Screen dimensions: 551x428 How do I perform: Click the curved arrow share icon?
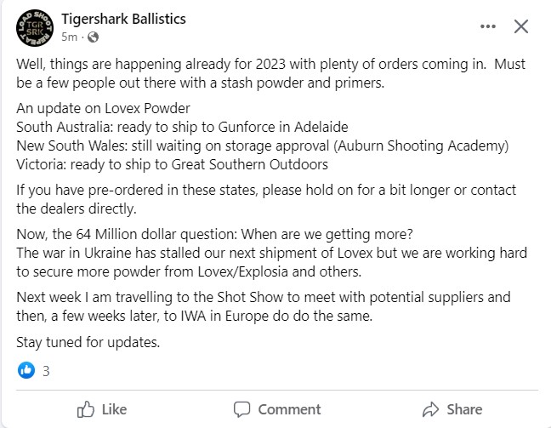point(430,409)
